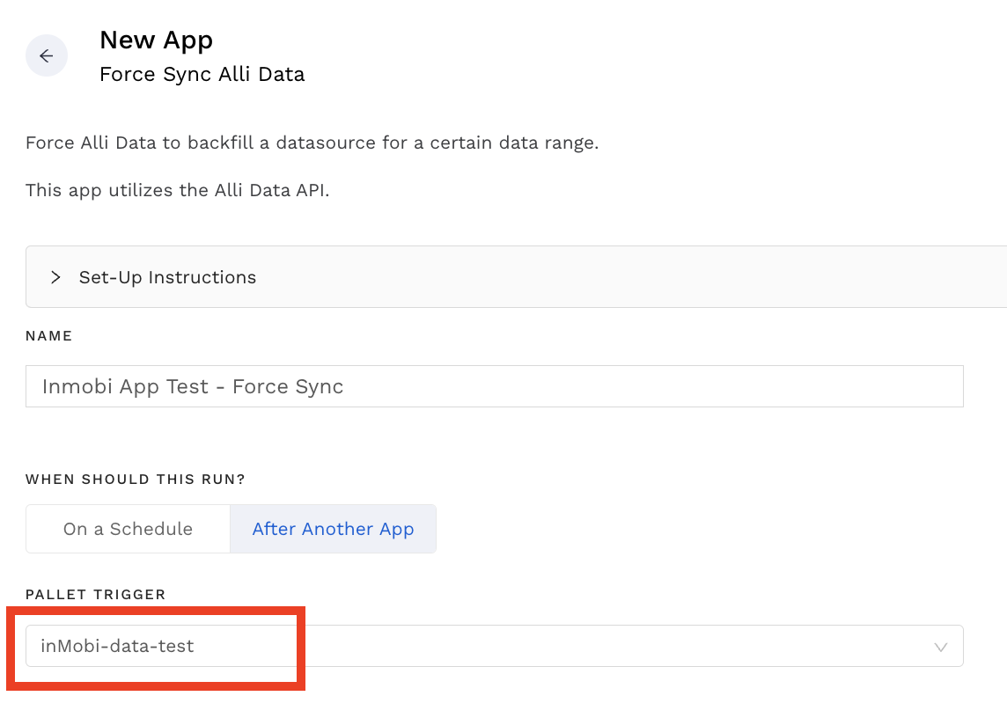Focus the Name input field
The width and height of the screenshot is (1007, 718).
pos(494,386)
